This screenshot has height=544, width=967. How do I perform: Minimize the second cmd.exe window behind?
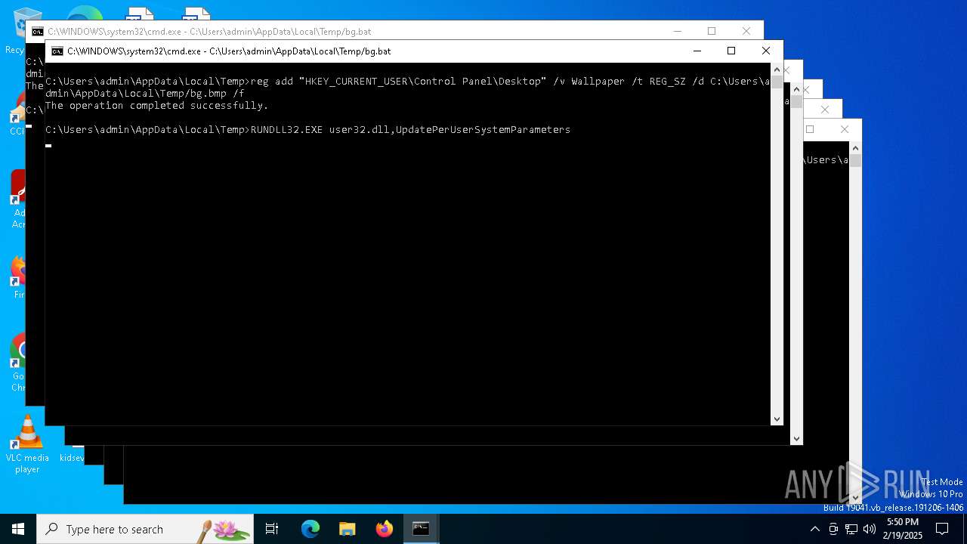(x=677, y=31)
